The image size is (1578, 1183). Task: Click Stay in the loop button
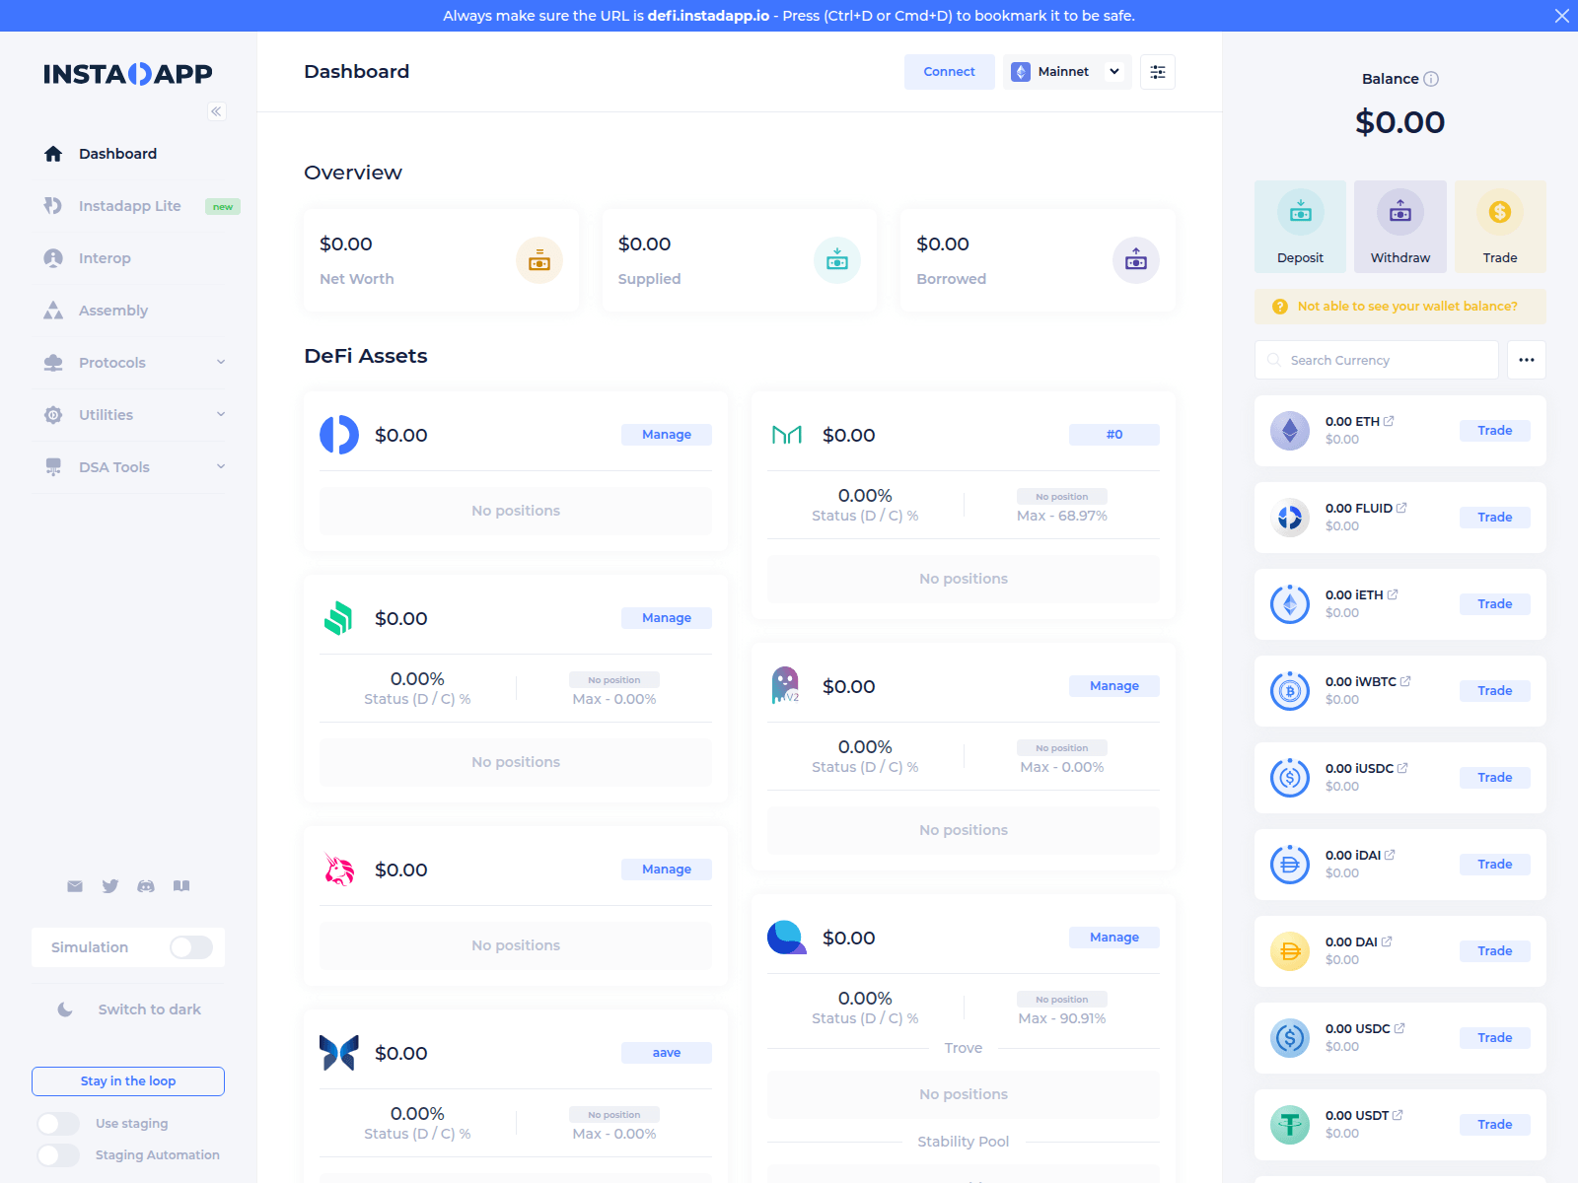click(x=128, y=1081)
